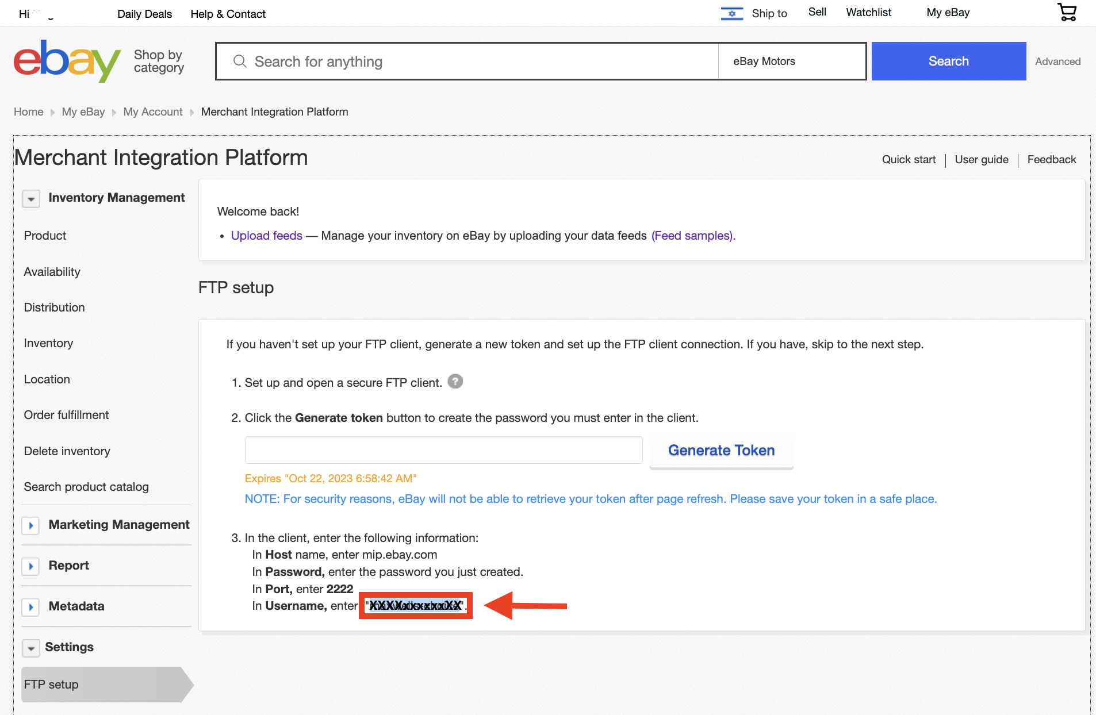Open the Watchlist
1096x715 pixels.
click(868, 12)
